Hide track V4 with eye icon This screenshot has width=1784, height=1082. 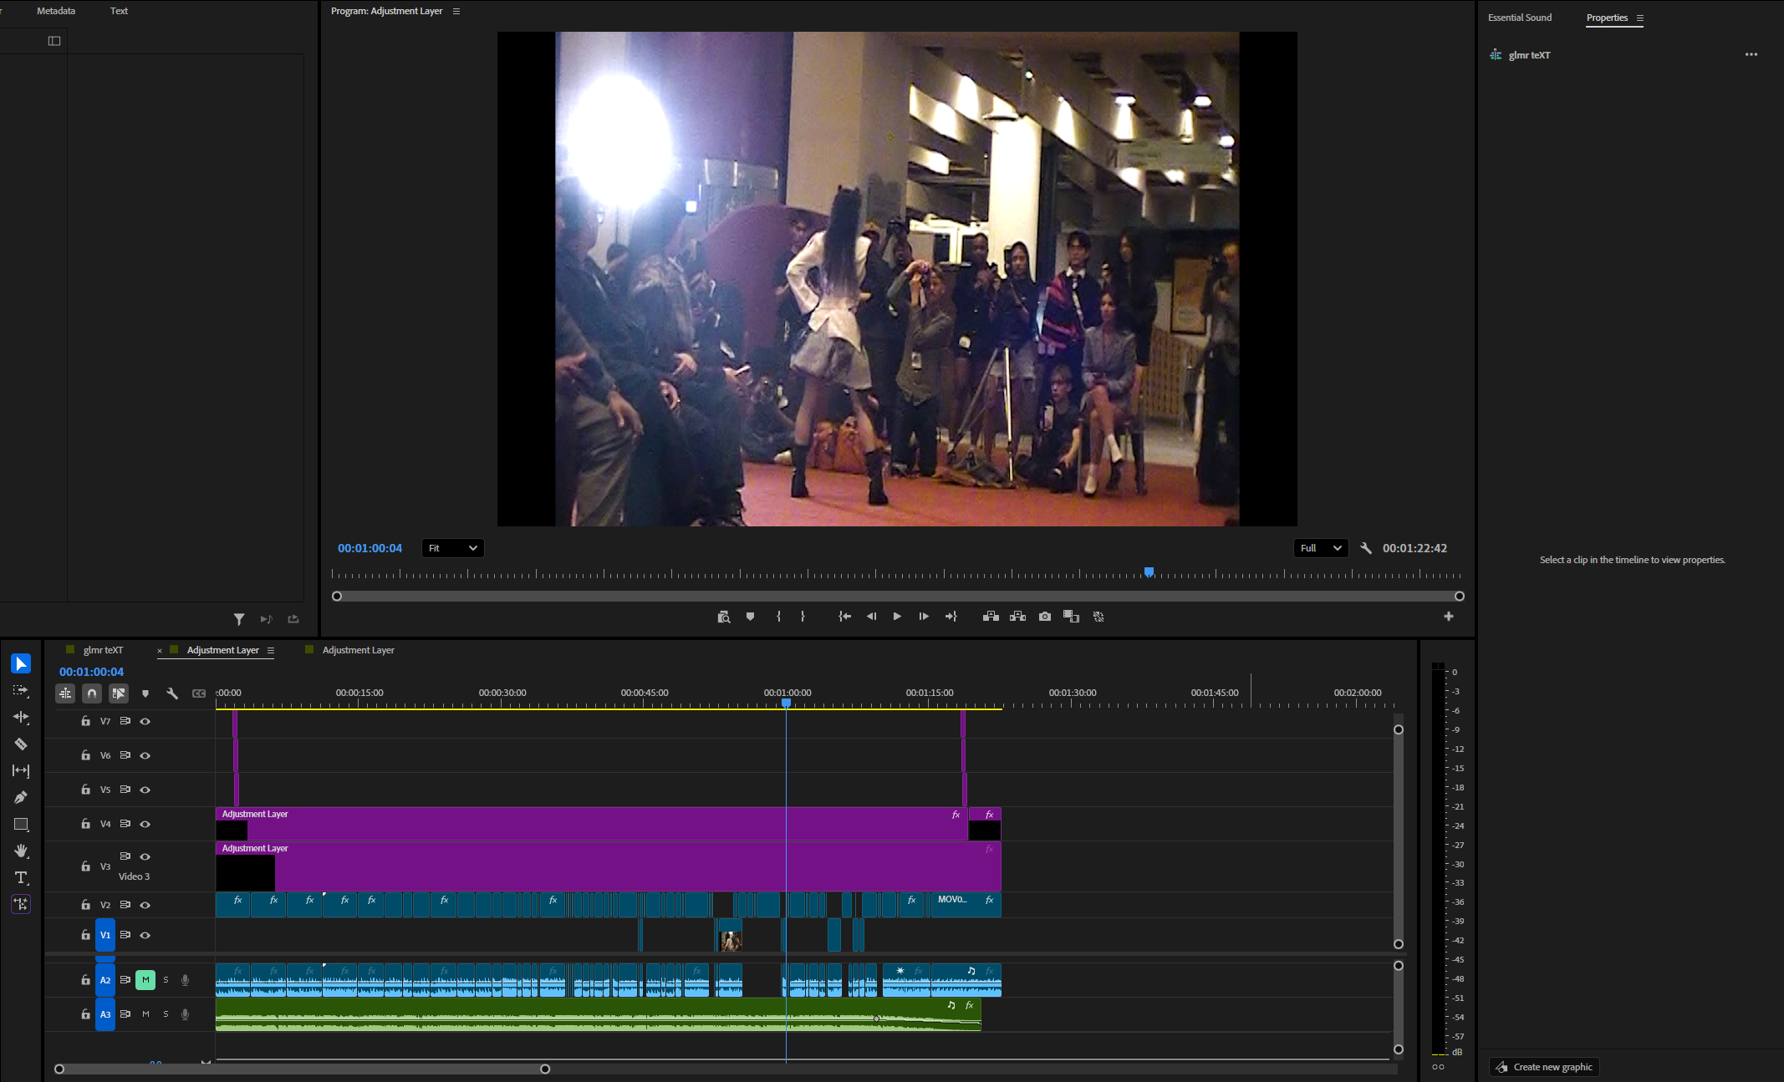[145, 824]
